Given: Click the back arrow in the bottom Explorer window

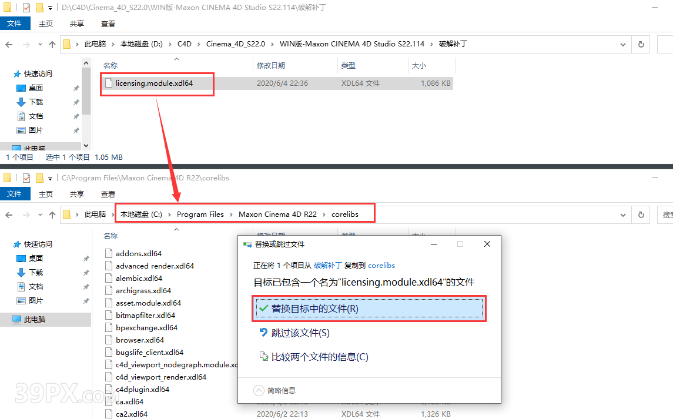Looking at the screenshot, I should click(9, 215).
